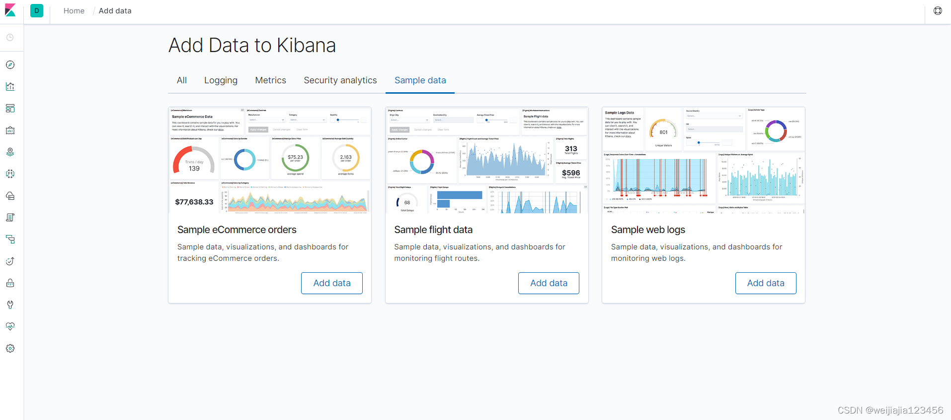Add data for Sample flight data

[x=549, y=283]
